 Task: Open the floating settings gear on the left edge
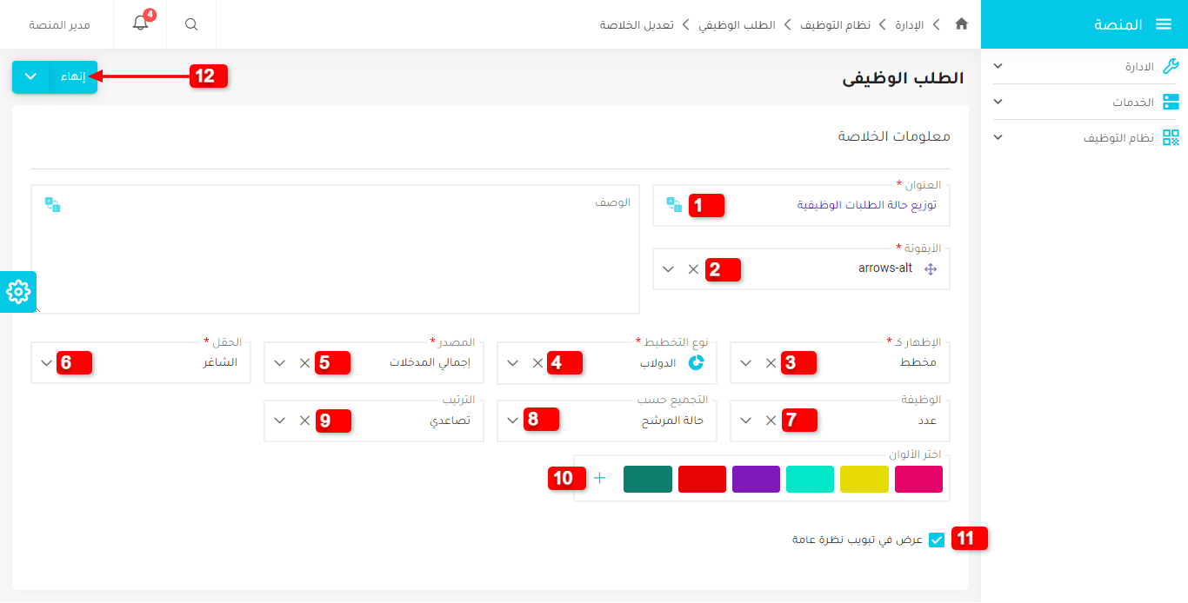pos(17,293)
